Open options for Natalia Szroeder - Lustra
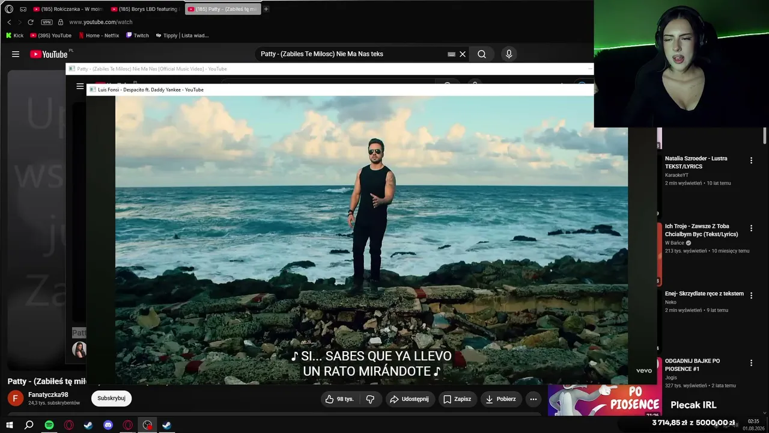The image size is (769, 433). click(x=751, y=161)
